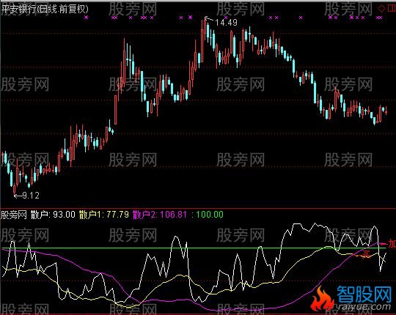Click the 股旁网 indicator name in sub-panel
Screen dimensions: 396x315
tap(14, 215)
